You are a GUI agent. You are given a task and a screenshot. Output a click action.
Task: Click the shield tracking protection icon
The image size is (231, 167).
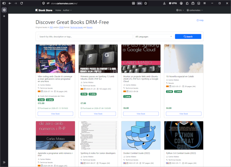click(43, 3)
